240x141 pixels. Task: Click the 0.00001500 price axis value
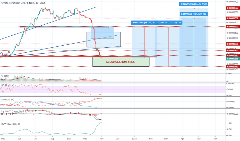tap(233, 12)
